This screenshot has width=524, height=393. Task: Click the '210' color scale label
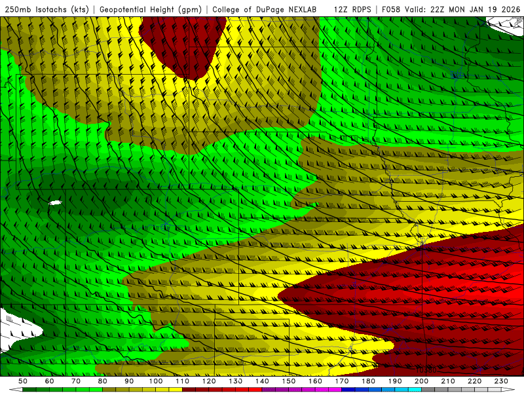pyautogui.click(x=448, y=381)
